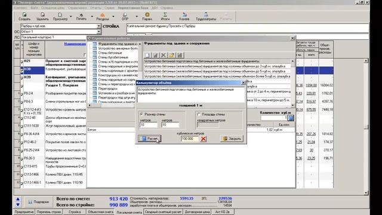Switch to the Акт КБ-2в tab
The height and width of the screenshot is (215, 382).
[x=223, y=212]
